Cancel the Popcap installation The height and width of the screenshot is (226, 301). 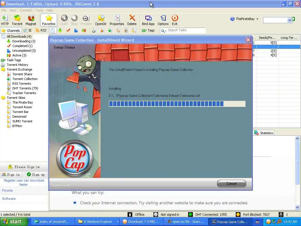tap(232, 184)
